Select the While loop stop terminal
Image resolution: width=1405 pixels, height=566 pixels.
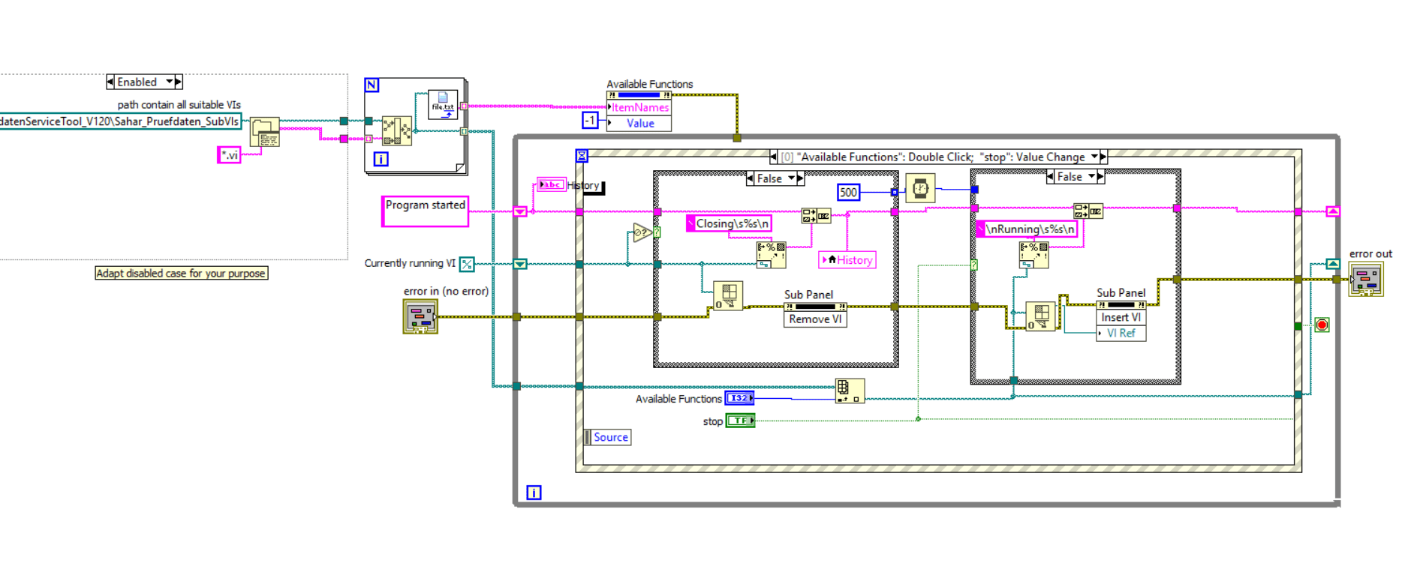click(1322, 325)
